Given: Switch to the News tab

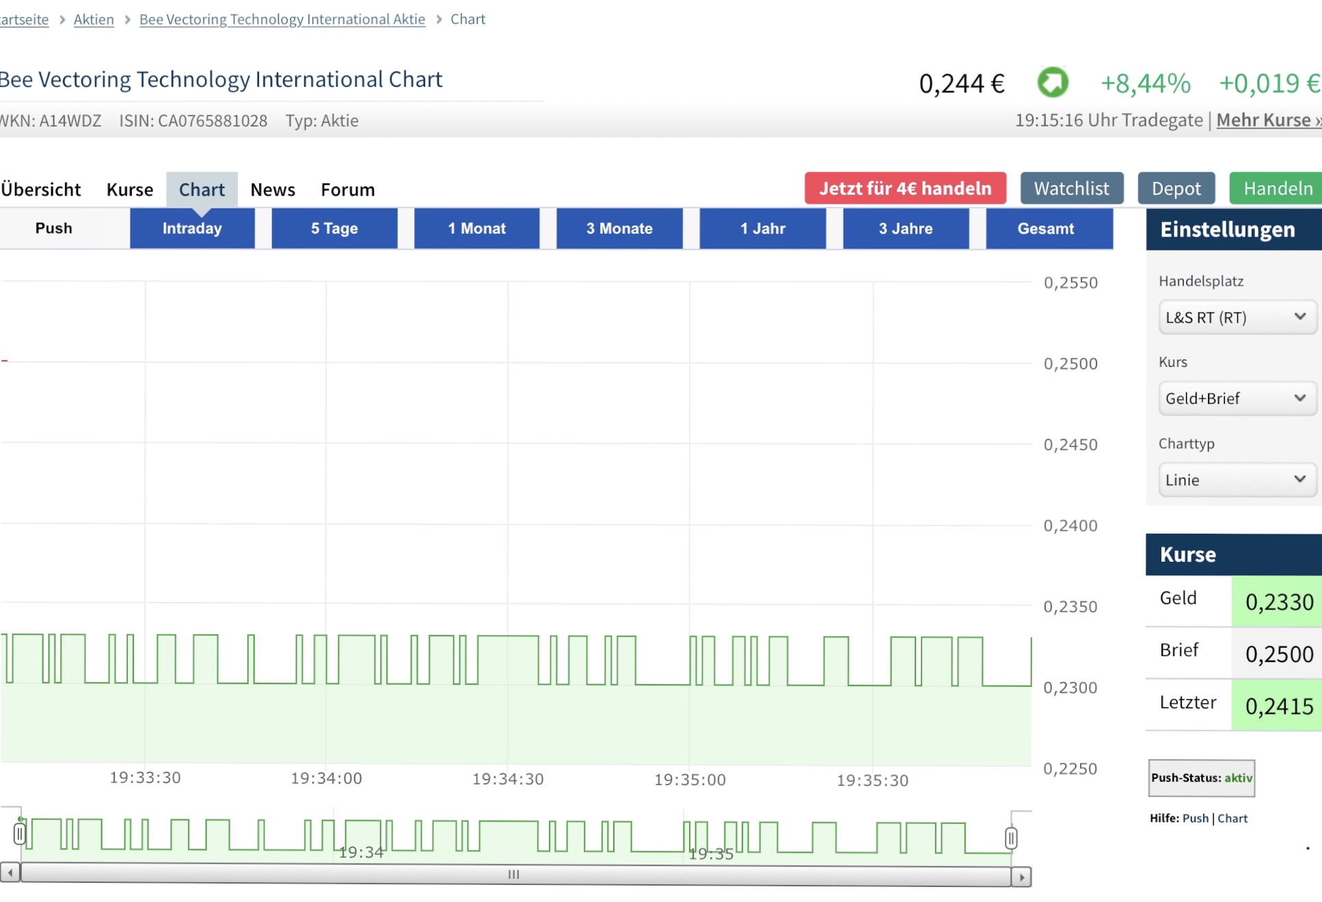Looking at the screenshot, I should pos(273,189).
